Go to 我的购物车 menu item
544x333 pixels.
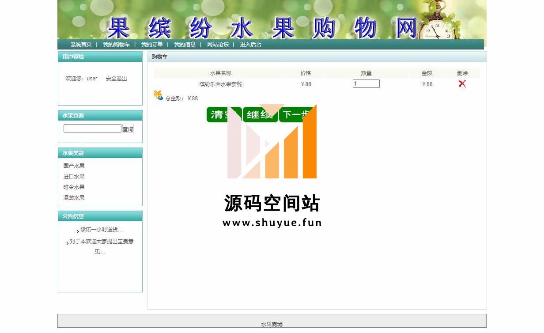tap(116, 45)
